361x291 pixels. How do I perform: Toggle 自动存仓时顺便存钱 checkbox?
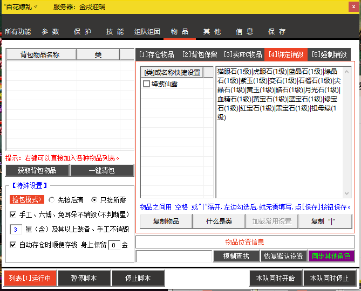(x=13, y=245)
